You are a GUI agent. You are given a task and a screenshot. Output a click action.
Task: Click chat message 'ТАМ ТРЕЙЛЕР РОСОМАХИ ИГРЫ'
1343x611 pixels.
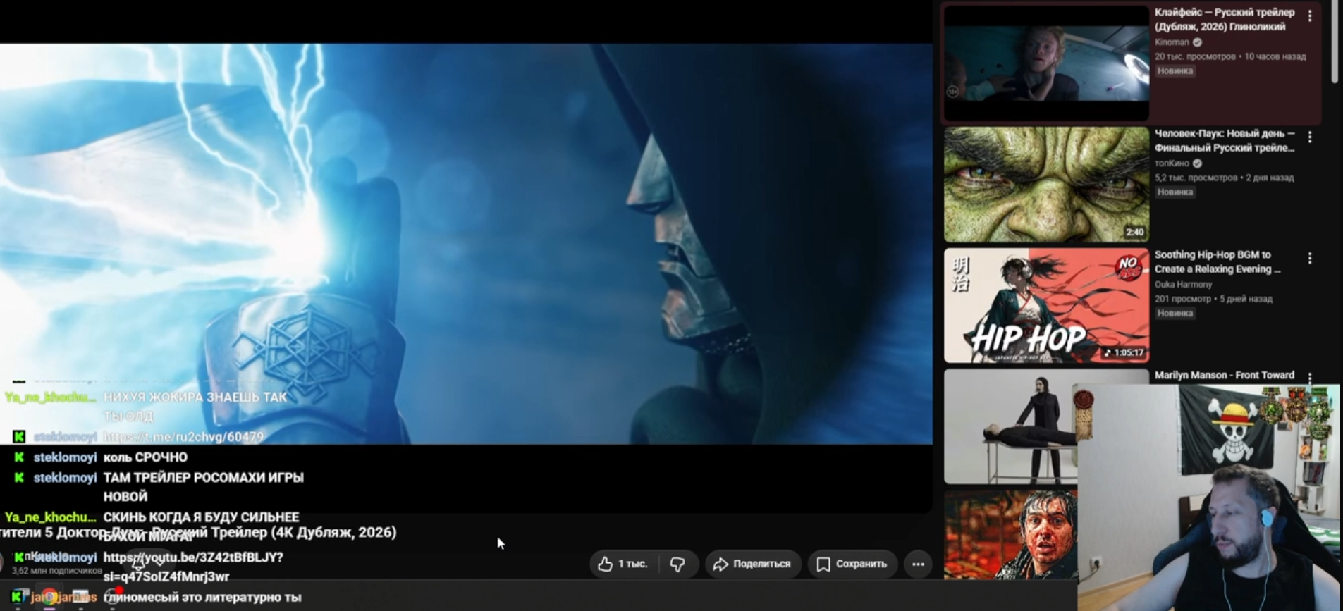[x=204, y=487]
